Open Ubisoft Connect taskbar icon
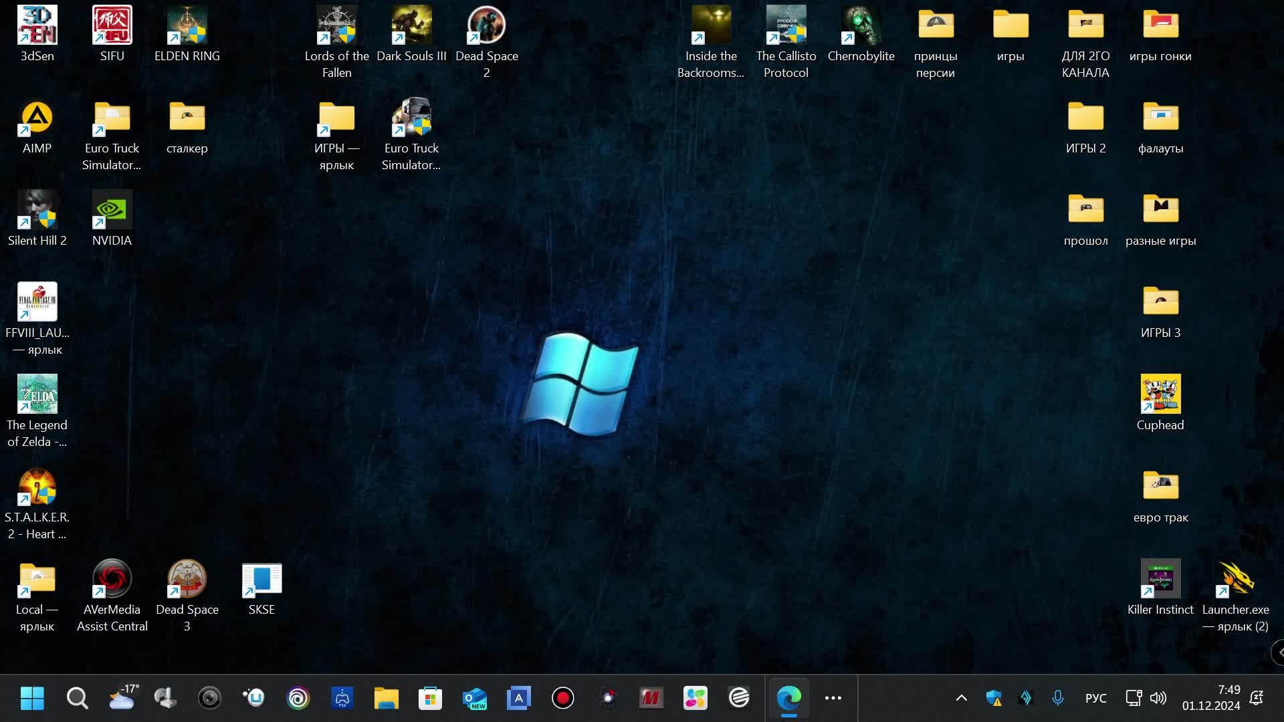Screen dimensions: 1284x722 pyautogui.click(x=298, y=698)
